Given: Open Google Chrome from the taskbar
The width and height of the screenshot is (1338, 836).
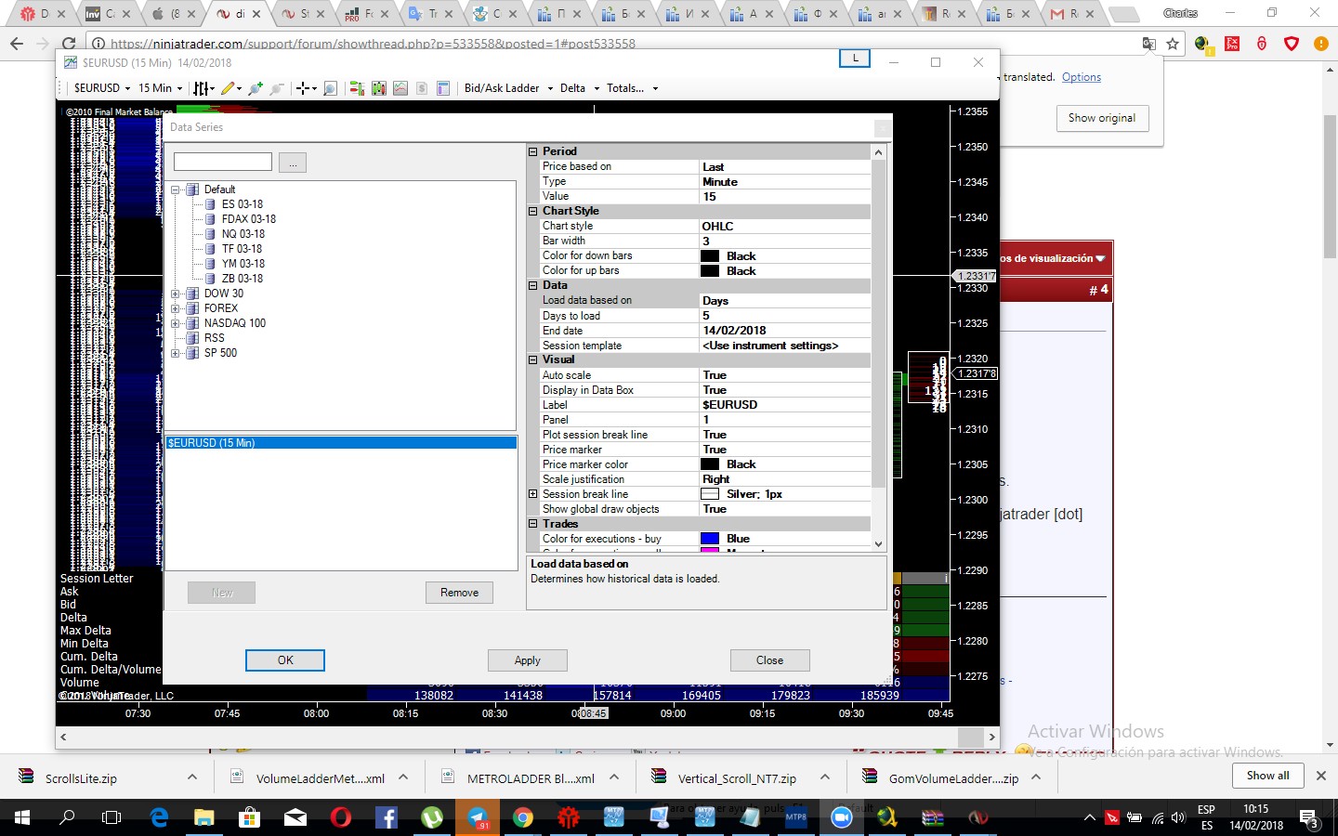Looking at the screenshot, I should [x=523, y=817].
